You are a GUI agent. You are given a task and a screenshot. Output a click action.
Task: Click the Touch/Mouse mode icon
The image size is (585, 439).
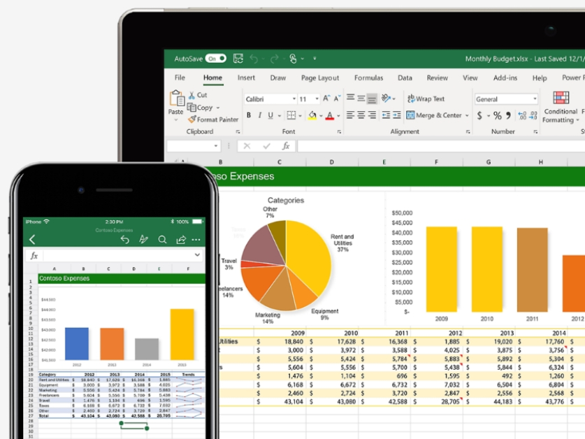[294, 59]
